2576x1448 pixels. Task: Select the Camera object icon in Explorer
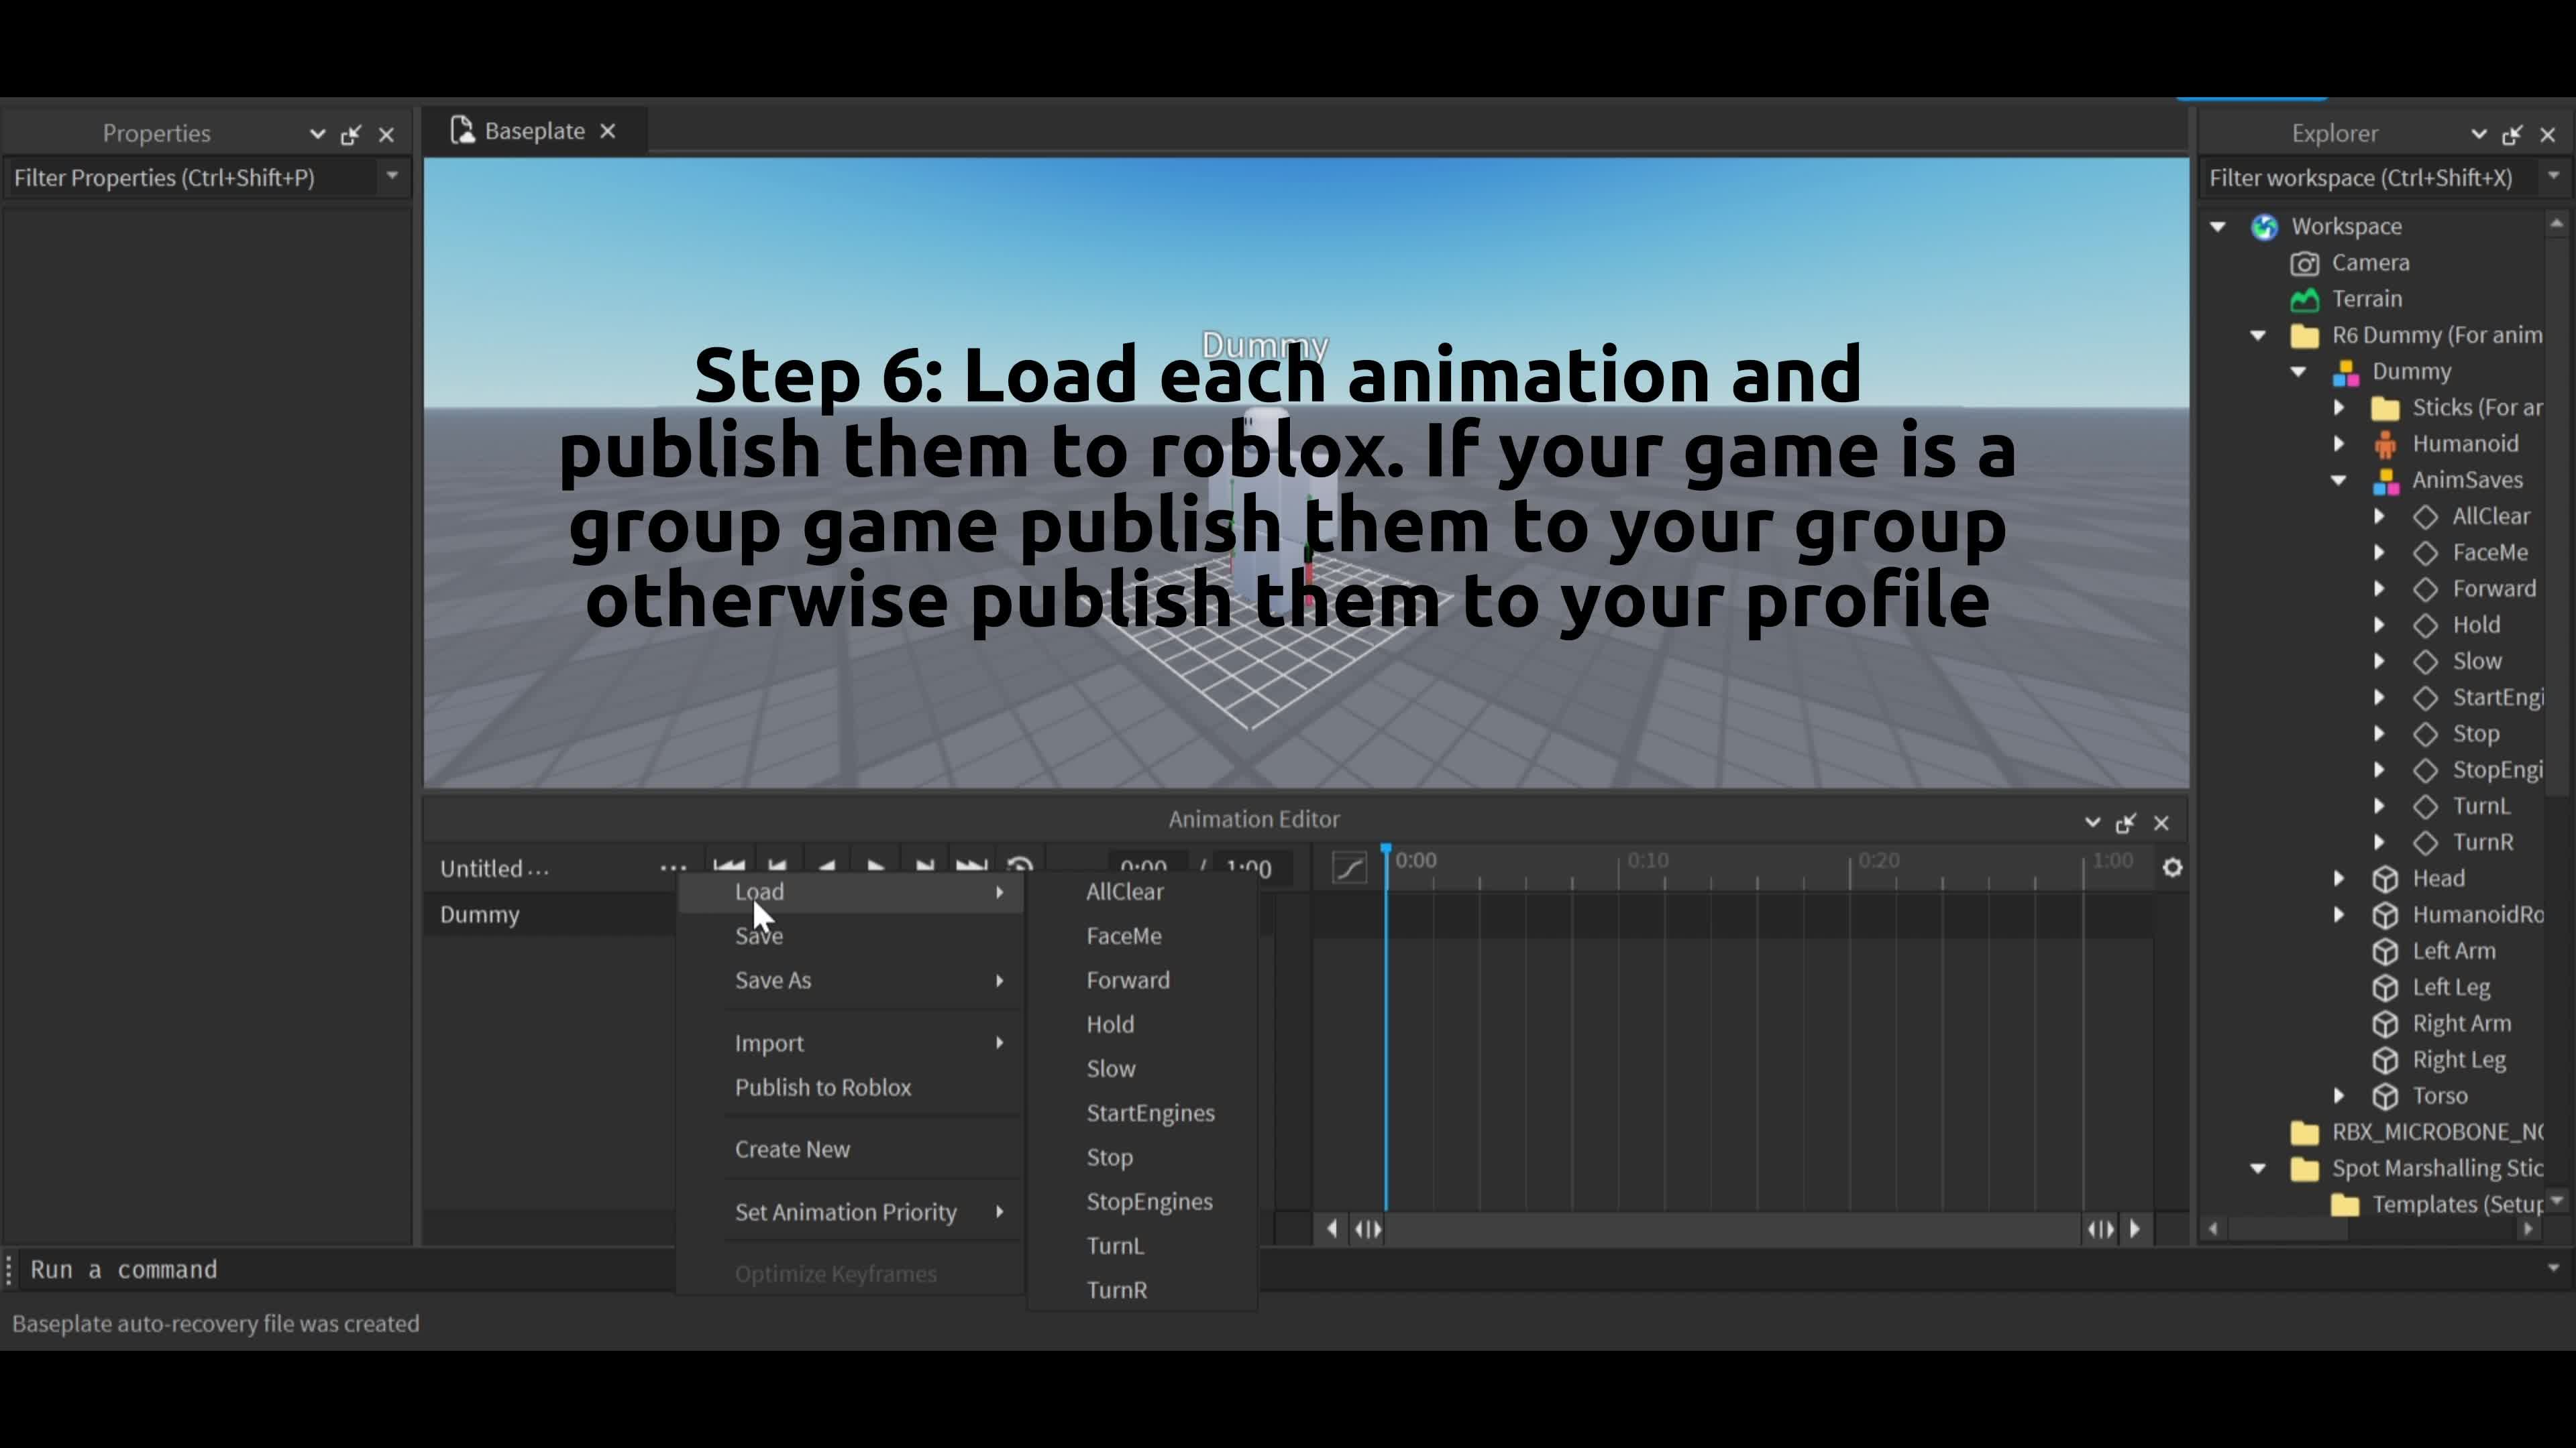click(2305, 264)
